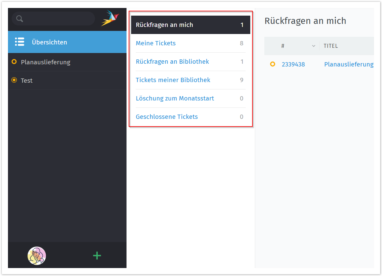View the Geschlossene Tickets overview

click(x=167, y=117)
